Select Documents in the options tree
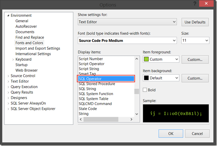 click(25, 32)
